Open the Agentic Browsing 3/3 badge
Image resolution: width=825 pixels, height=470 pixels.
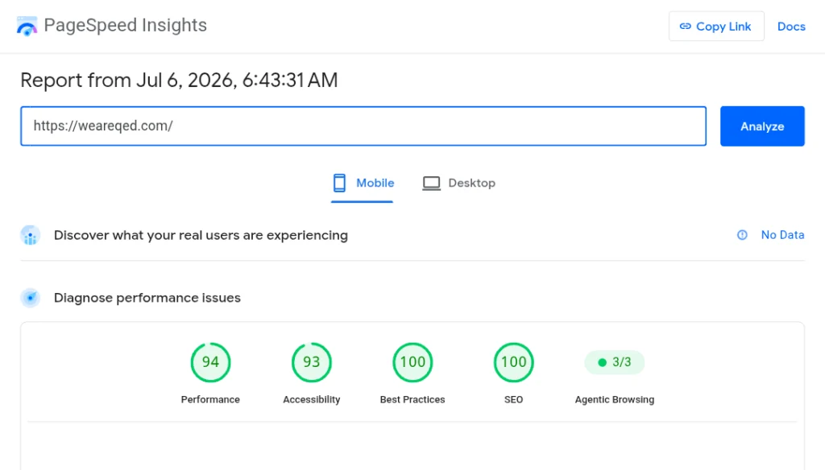[615, 362]
